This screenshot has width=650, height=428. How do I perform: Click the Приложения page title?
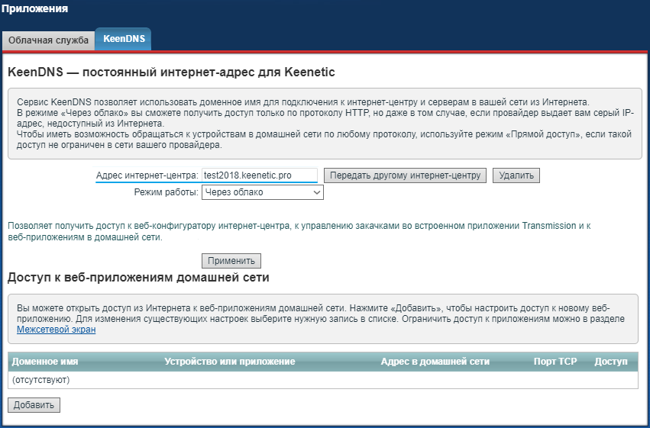(x=35, y=9)
